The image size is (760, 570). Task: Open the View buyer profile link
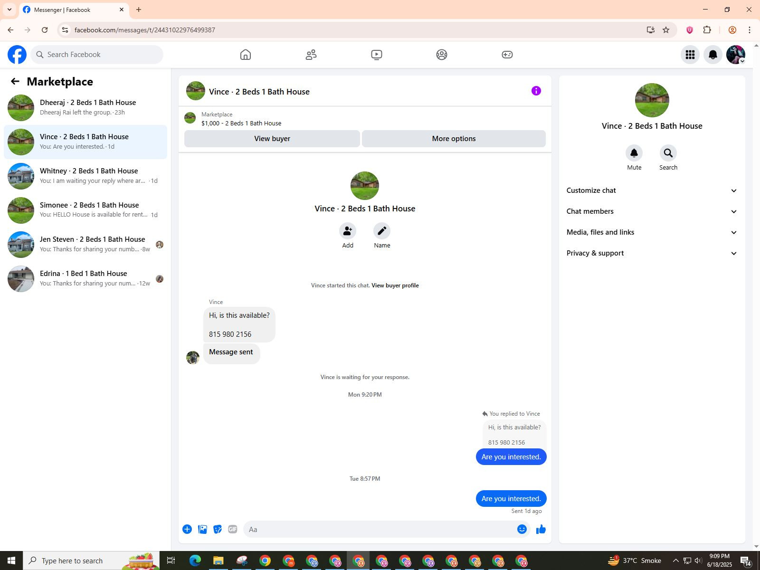[x=395, y=285]
